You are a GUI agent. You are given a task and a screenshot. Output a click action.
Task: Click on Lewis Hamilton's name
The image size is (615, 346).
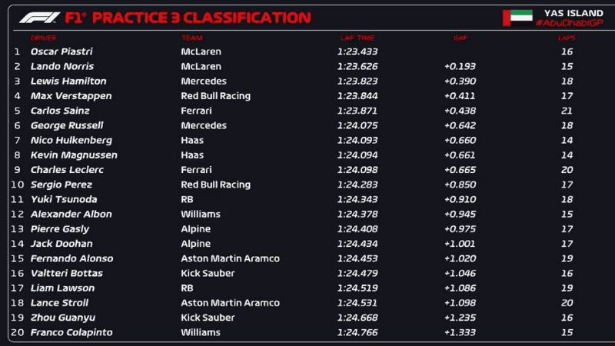pyautogui.click(x=68, y=81)
